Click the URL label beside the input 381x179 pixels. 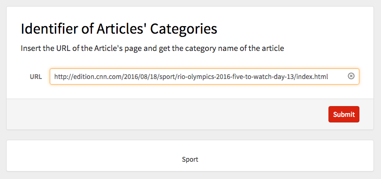pos(36,77)
